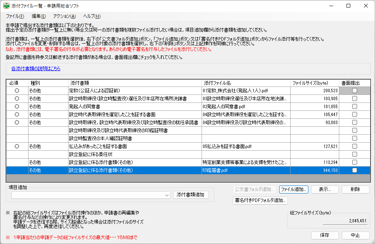The height and width of the screenshot is (244, 375).
Task: Expand the 項目追加 dropdown arrow
Action: click(x=167, y=195)
